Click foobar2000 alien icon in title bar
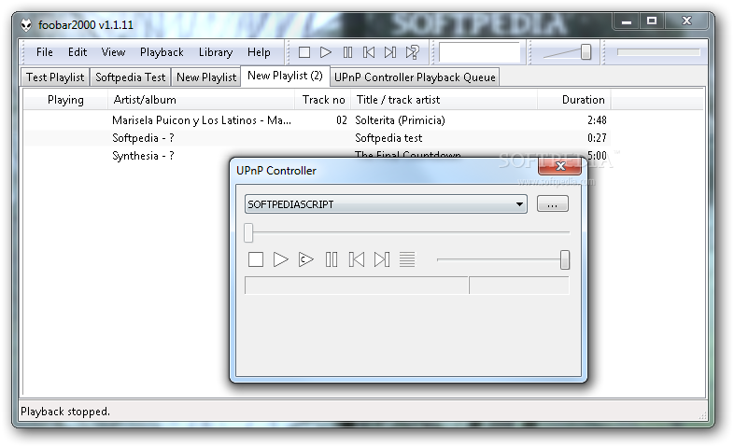Image resolution: width=734 pixels, height=447 pixels. (26, 25)
